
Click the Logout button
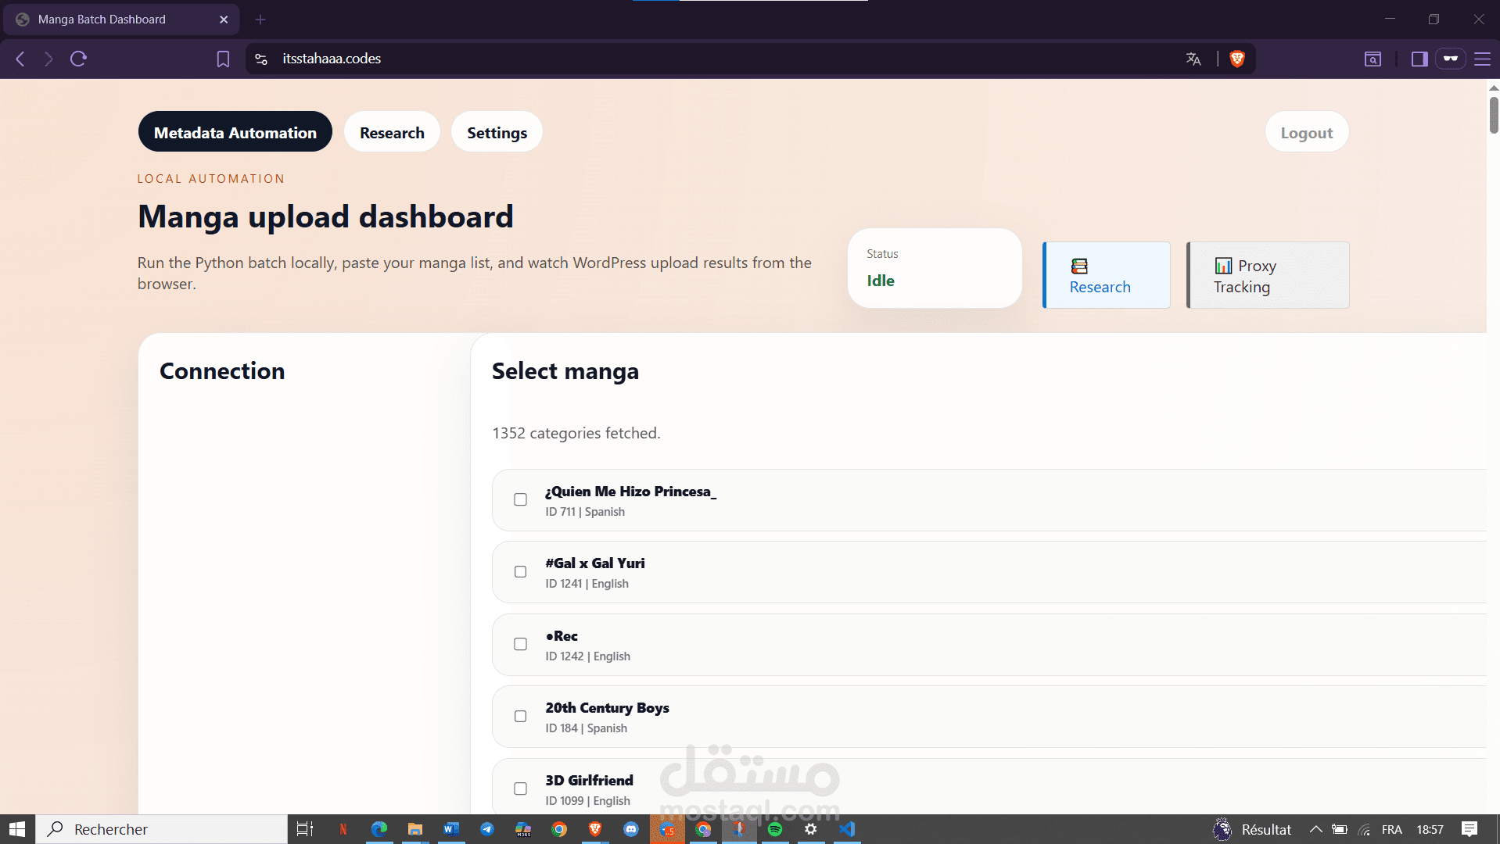(x=1307, y=132)
